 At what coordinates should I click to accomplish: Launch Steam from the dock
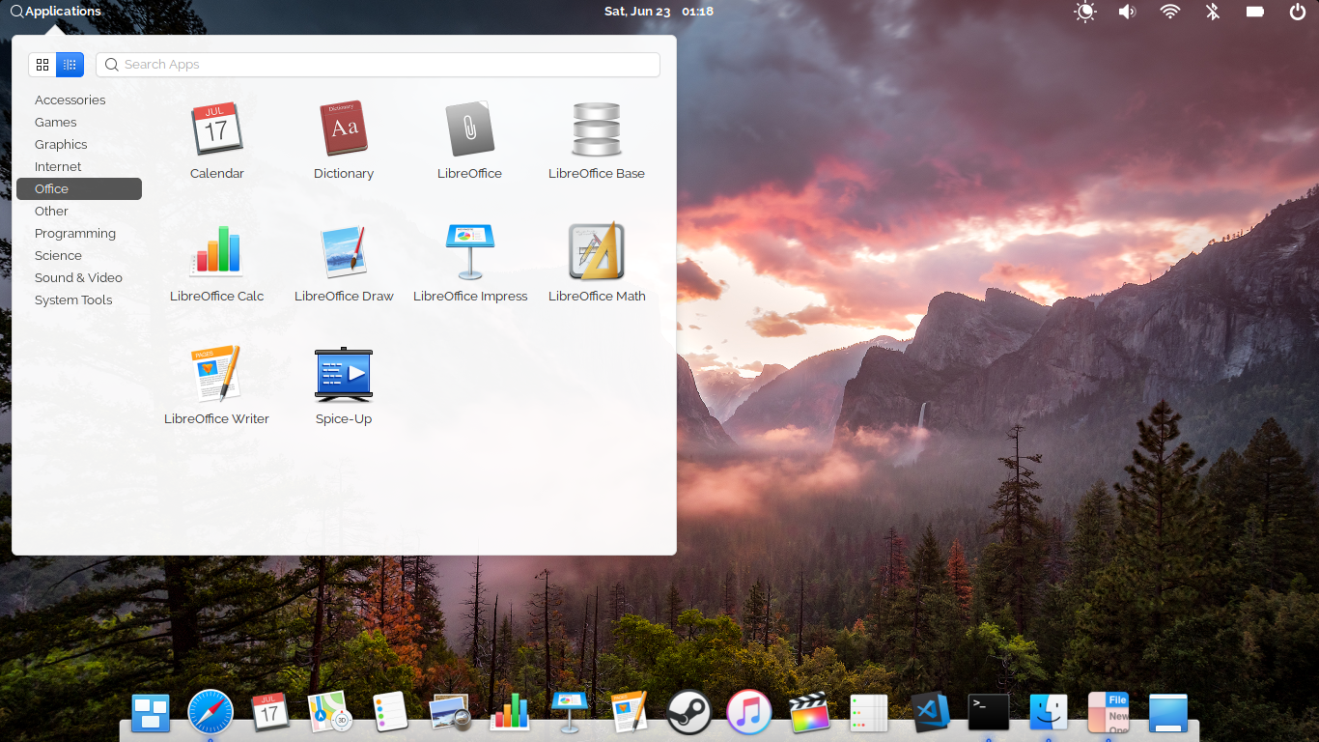click(x=689, y=713)
